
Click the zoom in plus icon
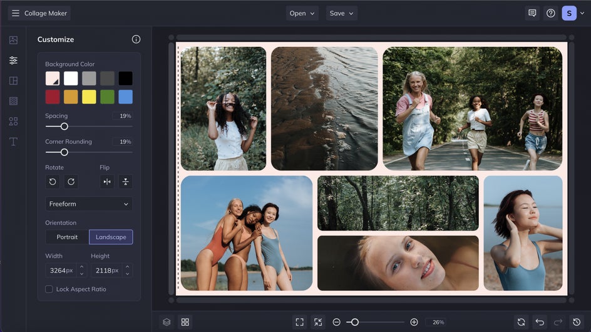[414, 322]
